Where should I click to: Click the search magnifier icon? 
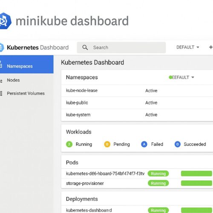(85, 47)
